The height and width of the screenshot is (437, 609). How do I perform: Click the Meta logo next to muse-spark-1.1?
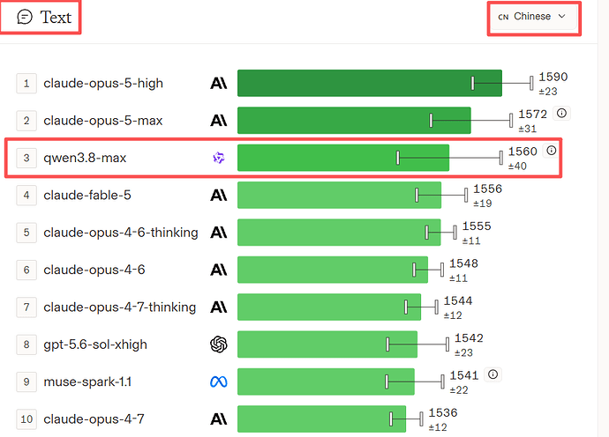tap(219, 382)
